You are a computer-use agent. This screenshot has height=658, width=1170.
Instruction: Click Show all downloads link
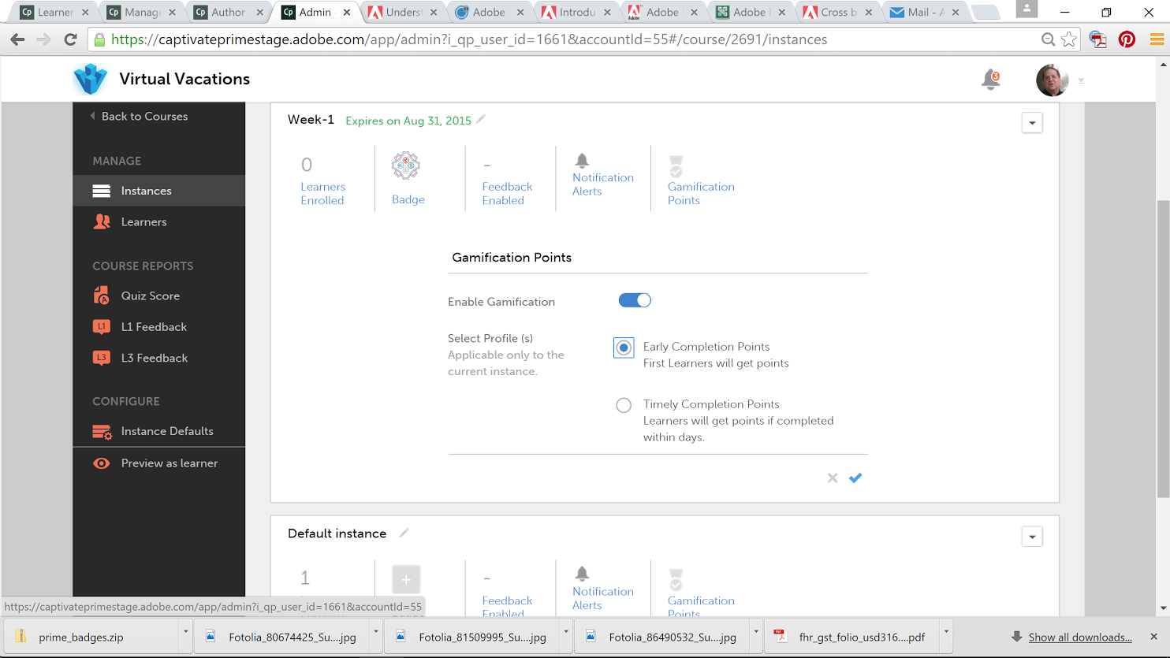[1079, 637]
